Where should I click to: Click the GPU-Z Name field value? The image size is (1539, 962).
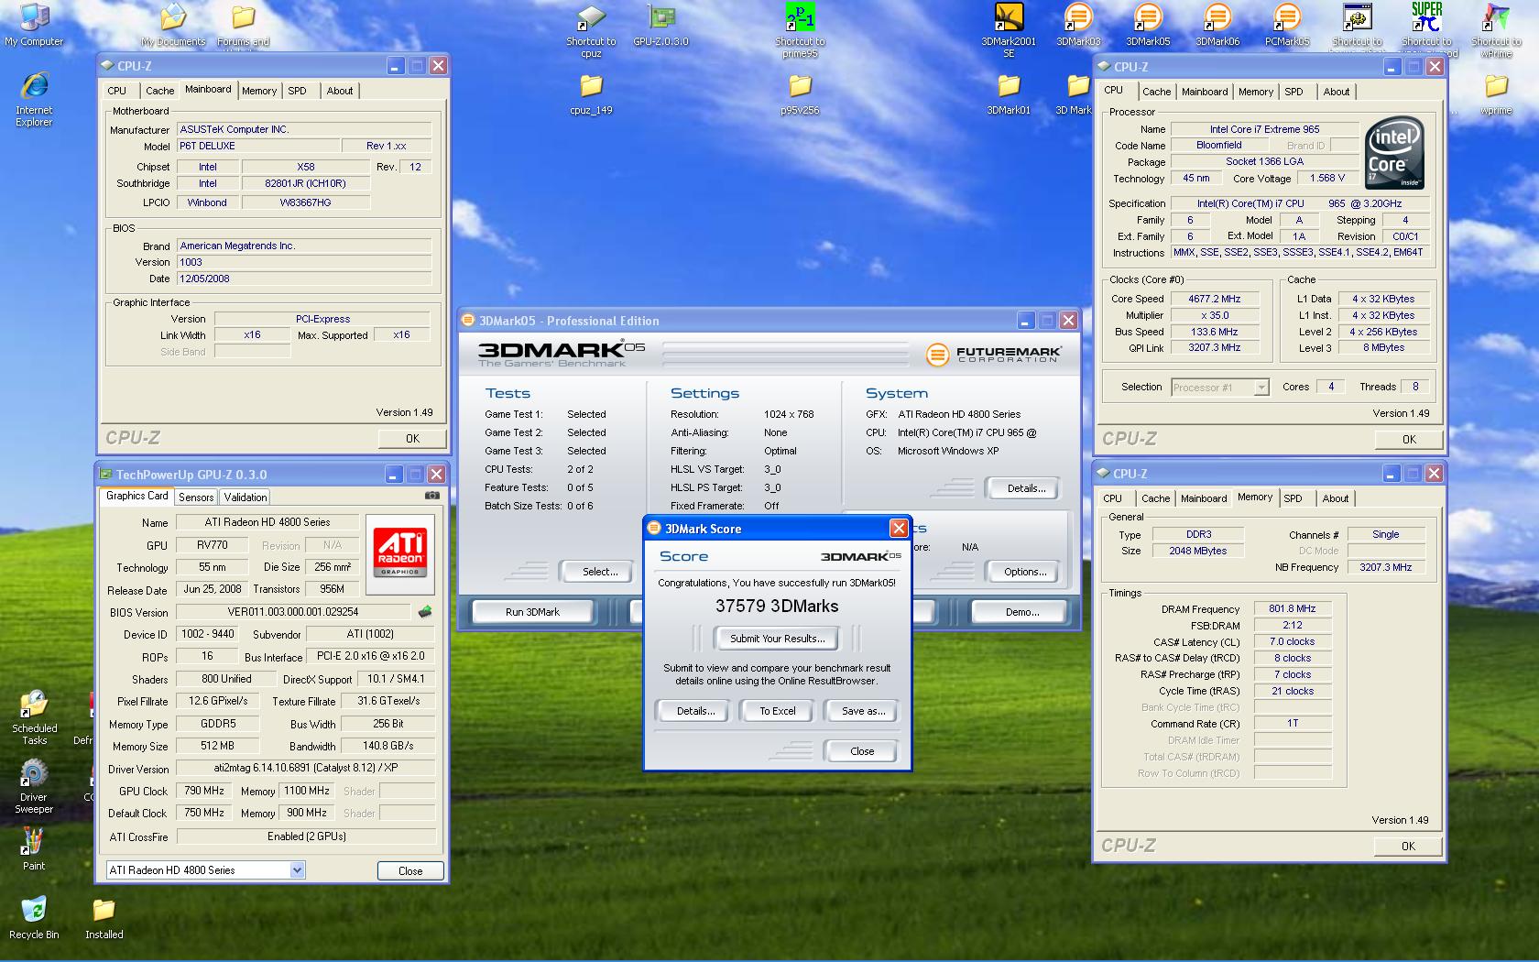[267, 522]
